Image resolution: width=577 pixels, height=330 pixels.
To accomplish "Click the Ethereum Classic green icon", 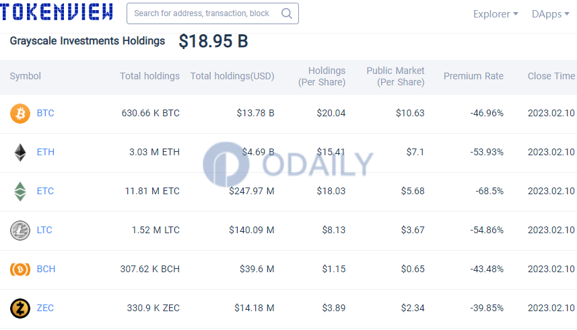I will pos(20,191).
